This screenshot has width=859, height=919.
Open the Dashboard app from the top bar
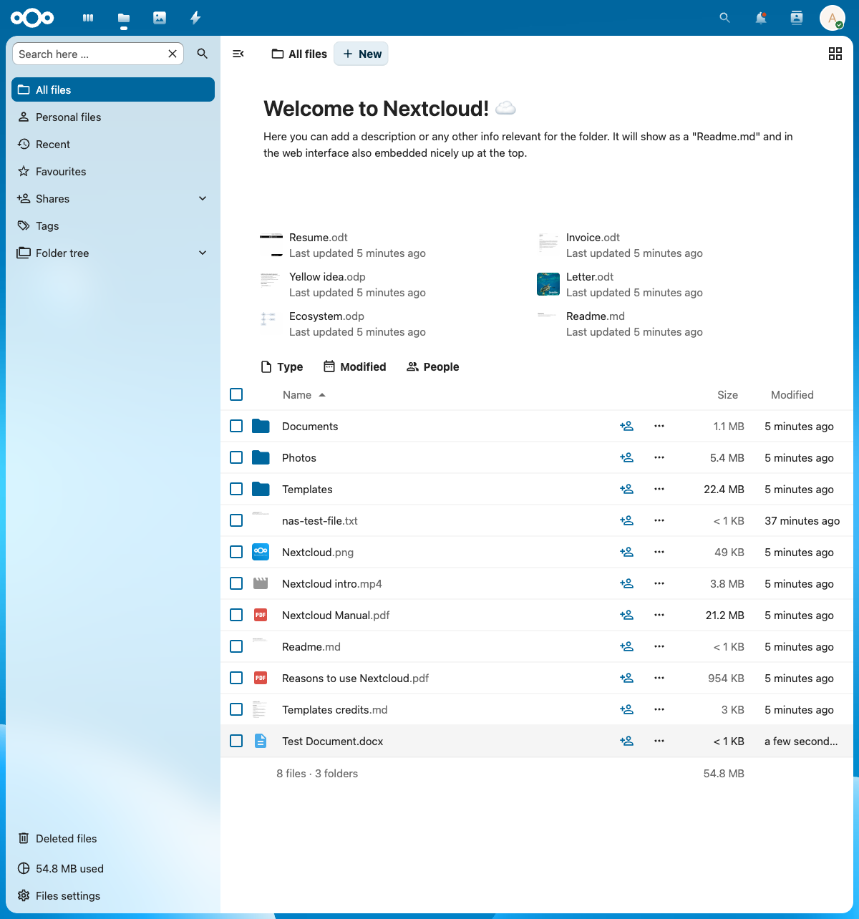tap(87, 18)
